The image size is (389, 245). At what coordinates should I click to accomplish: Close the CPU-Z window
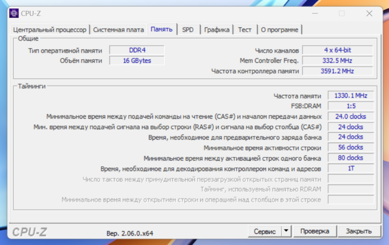[369, 13]
